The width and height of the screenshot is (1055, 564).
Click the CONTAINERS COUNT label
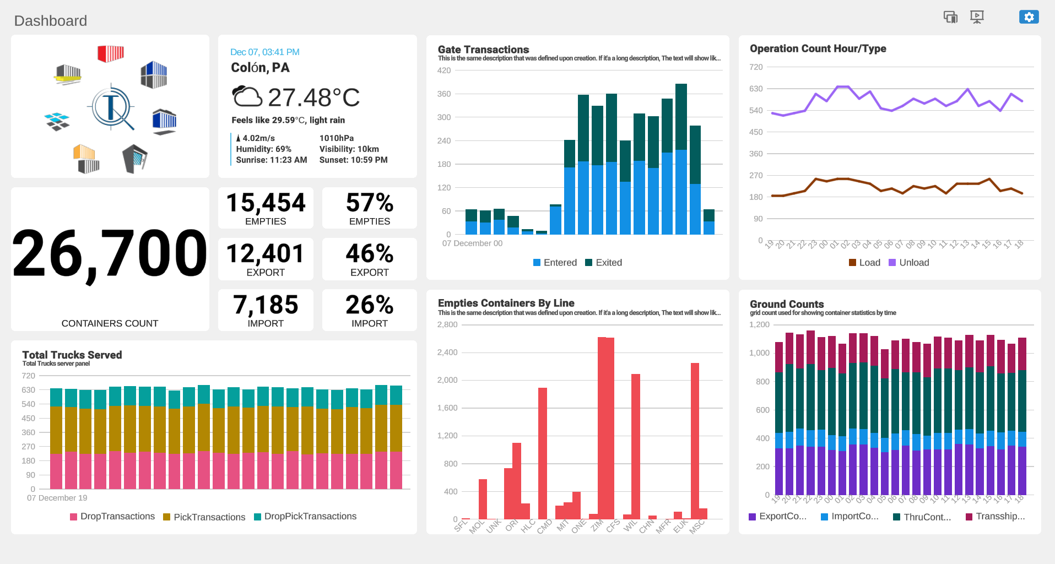[110, 324]
